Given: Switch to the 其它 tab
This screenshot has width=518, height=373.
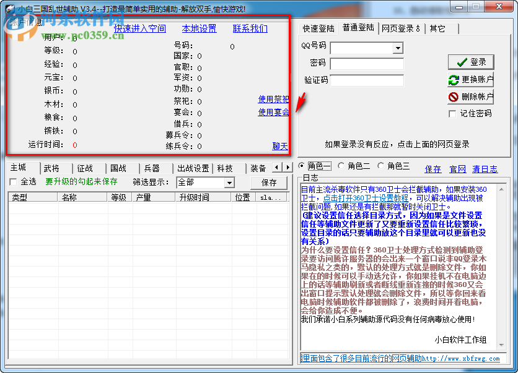Looking at the screenshot, I should (442, 28).
